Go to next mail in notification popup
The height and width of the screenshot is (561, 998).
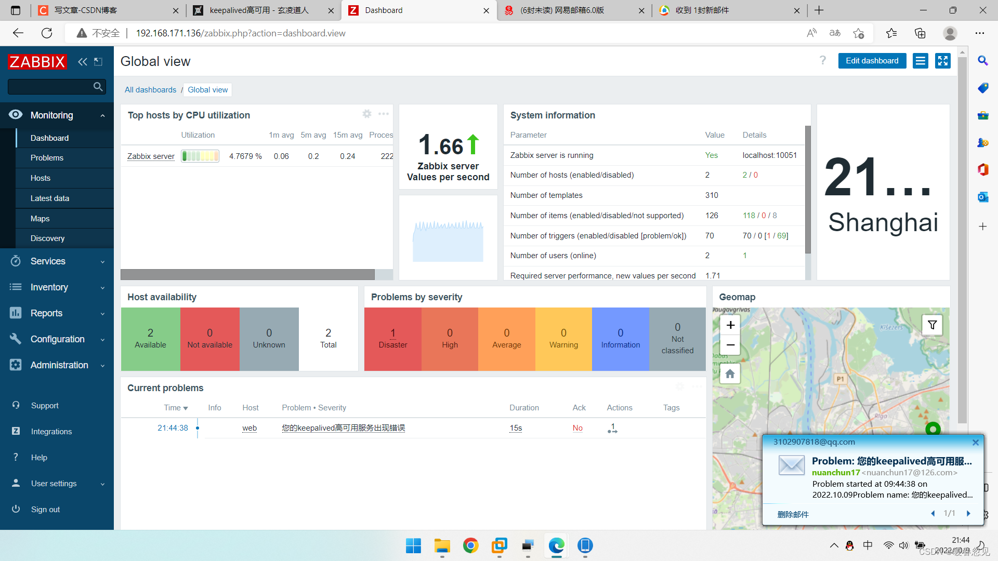968,513
